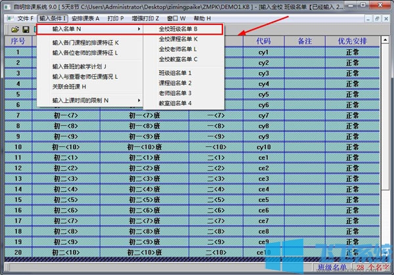
Task: Minimize the inner document window
Action: point(368,18)
